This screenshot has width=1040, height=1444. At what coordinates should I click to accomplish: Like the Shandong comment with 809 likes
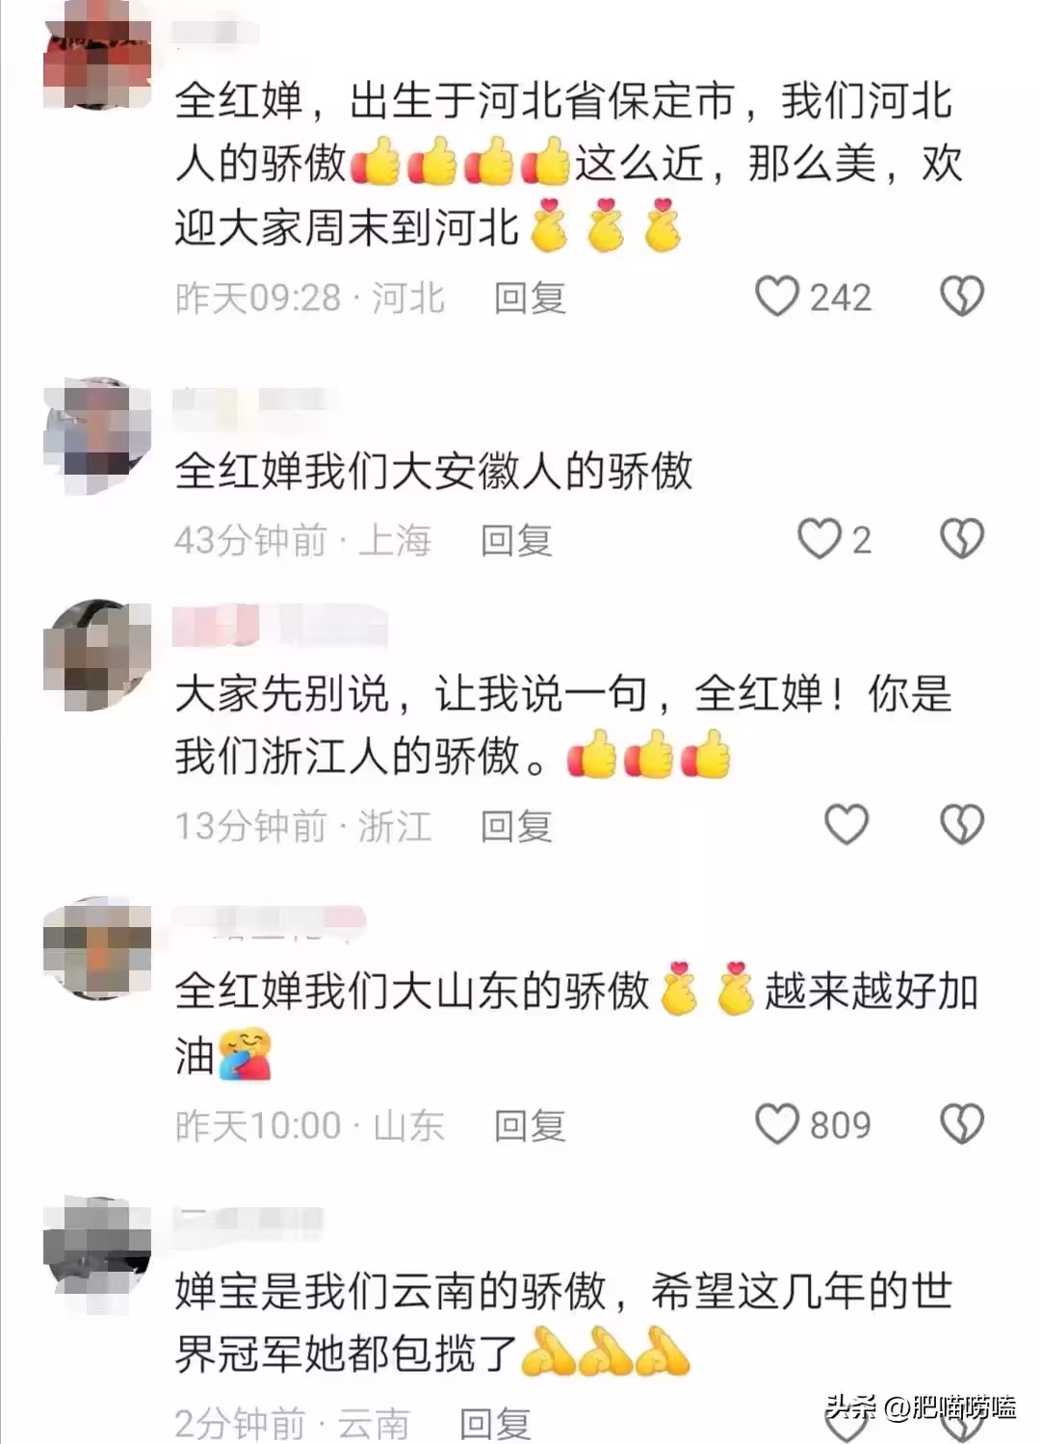[777, 1123]
